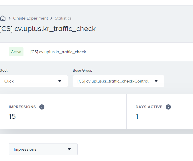
Task: Expand the Base Group dropdown with Control group
Action: (x=115, y=81)
